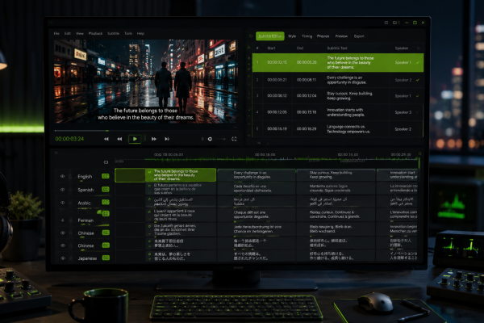The height and width of the screenshot is (323, 484).
Task: Switch to the Timing tab
Action: [307, 36]
